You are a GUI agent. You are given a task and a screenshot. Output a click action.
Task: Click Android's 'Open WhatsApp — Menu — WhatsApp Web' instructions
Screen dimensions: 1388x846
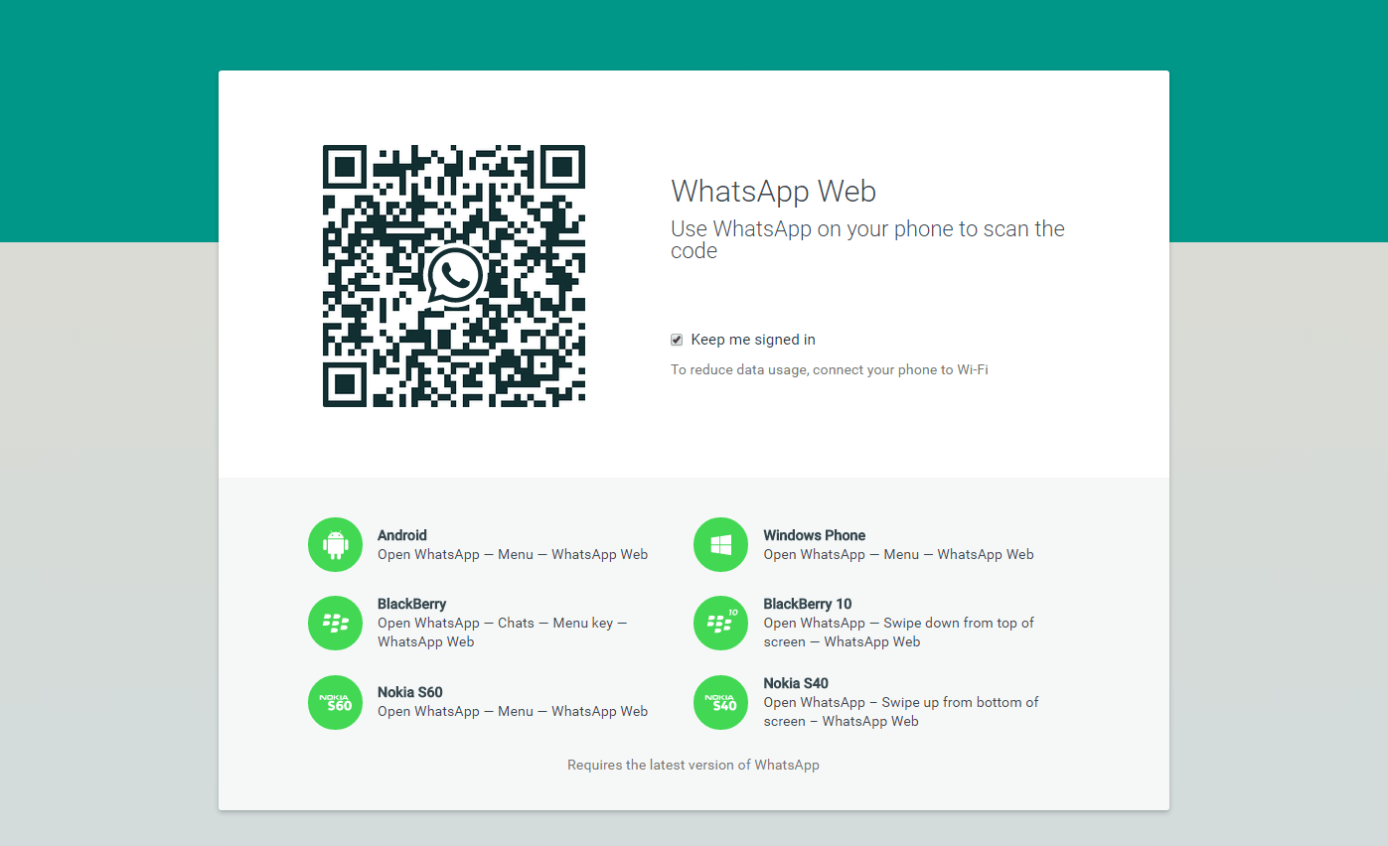tap(513, 555)
